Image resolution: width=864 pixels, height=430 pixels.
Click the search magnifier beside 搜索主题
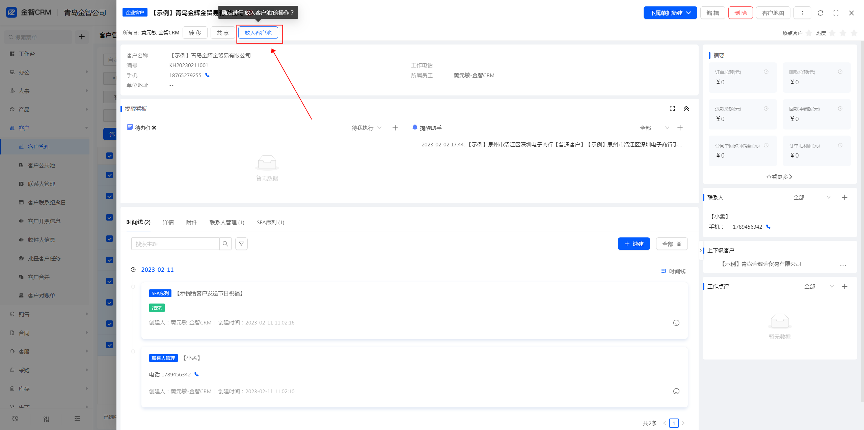click(225, 244)
